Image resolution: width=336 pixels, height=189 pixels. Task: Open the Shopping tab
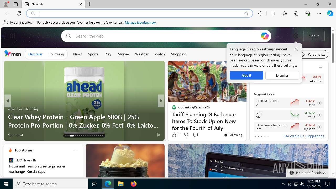pyautogui.click(x=178, y=54)
